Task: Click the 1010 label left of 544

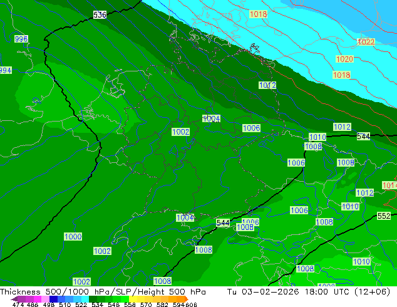Action: pos(317,137)
